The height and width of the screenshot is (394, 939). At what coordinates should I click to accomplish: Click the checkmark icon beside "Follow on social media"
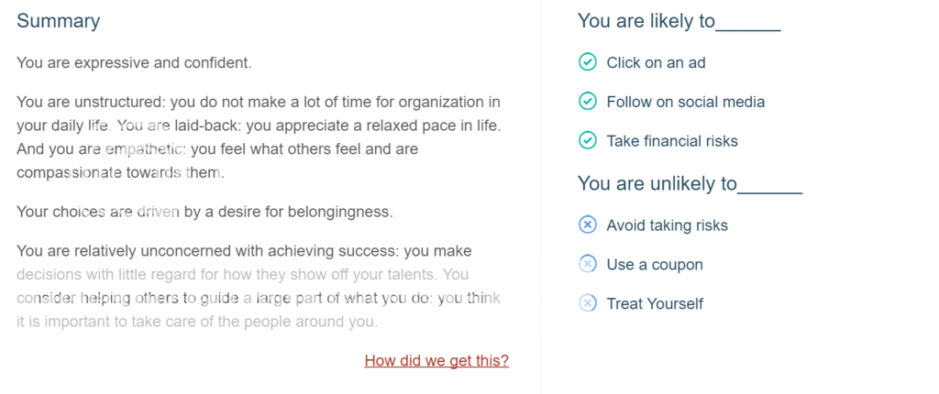coord(588,102)
